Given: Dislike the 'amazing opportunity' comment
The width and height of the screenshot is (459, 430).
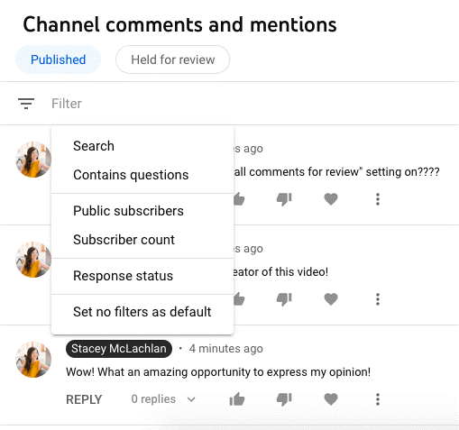Looking at the screenshot, I should (284, 399).
